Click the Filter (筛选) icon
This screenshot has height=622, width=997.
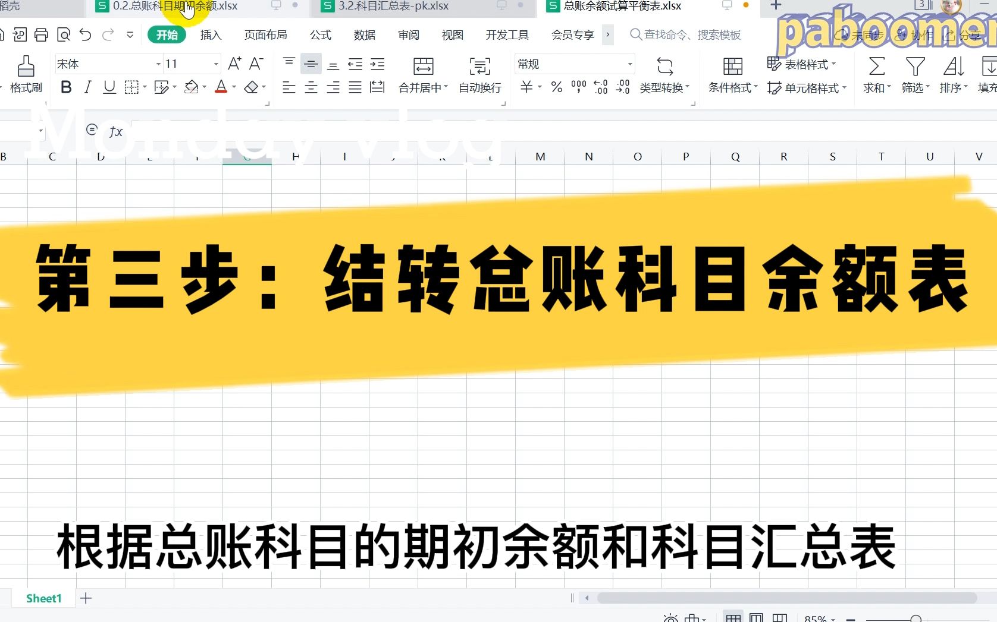pyautogui.click(x=915, y=67)
